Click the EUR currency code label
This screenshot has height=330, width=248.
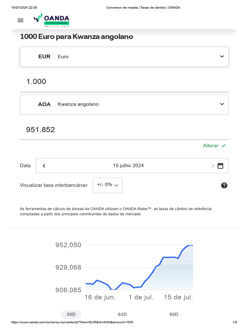(x=44, y=56)
